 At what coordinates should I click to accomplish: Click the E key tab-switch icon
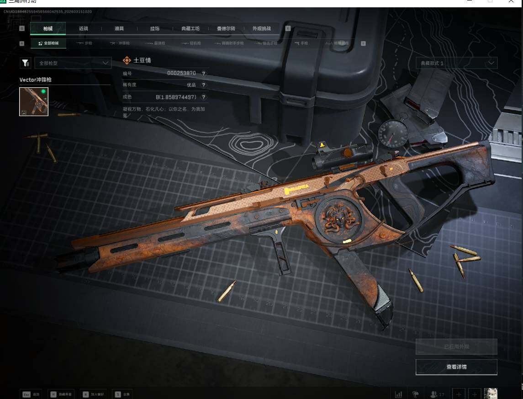tap(288, 28)
